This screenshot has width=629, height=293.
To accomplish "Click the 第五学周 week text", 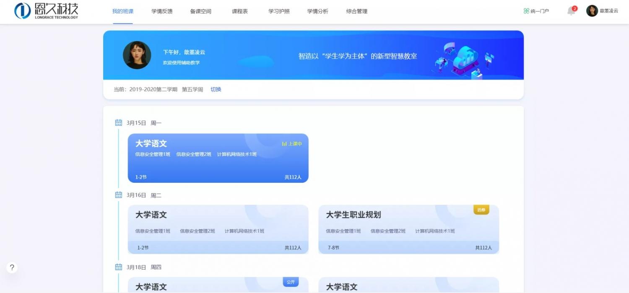I will click(192, 89).
